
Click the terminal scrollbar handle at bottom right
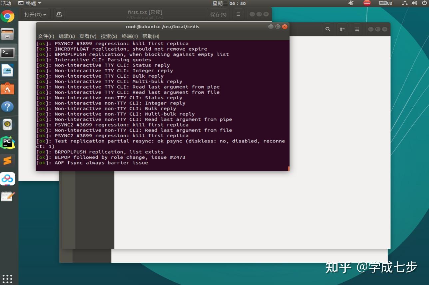pos(288,168)
